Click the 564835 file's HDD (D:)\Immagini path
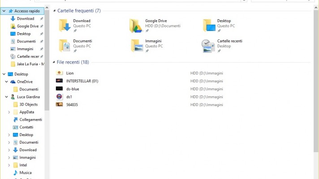This screenshot has height=179, width=319. click(x=207, y=105)
